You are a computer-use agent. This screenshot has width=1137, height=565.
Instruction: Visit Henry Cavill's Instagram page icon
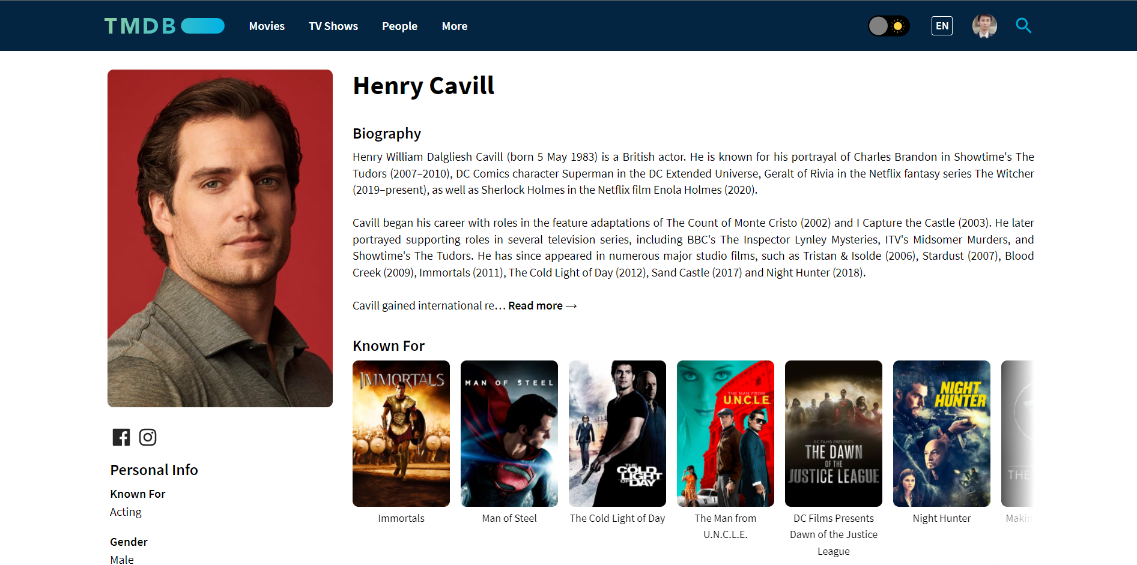click(148, 437)
